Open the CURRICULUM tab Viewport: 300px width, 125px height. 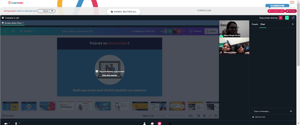(204, 10)
